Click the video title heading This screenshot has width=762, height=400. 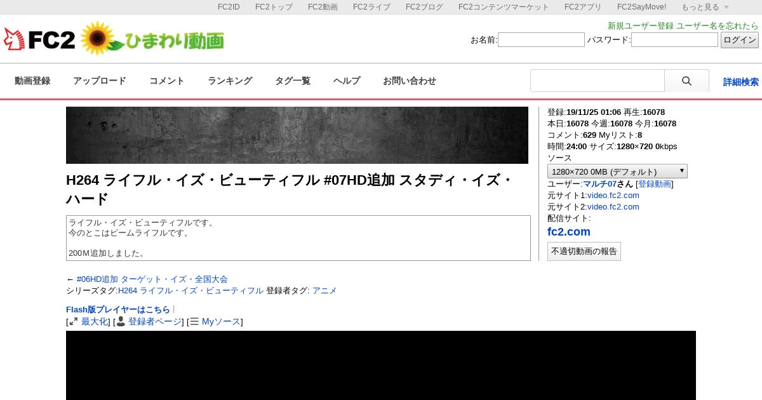(x=289, y=189)
